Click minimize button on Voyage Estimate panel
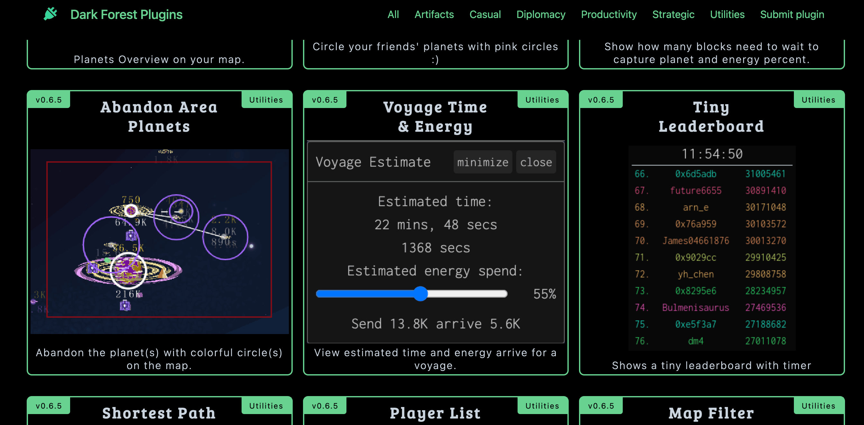Image resolution: width=864 pixels, height=425 pixels. point(482,162)
